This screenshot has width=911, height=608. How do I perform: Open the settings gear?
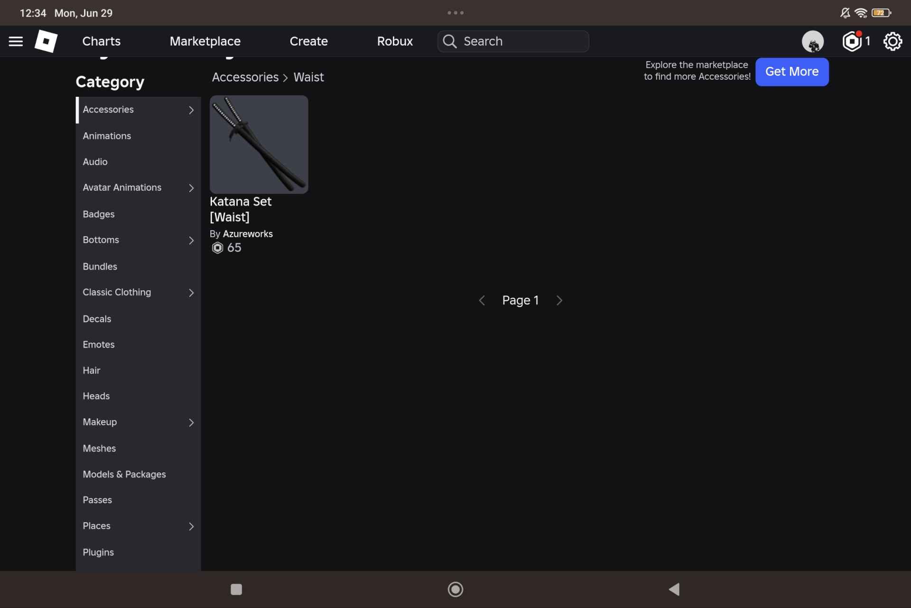click(892, 41)
